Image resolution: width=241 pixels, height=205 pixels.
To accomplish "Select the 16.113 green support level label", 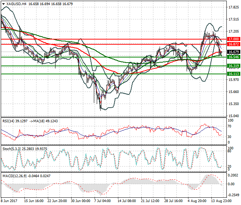I will pos(233,74).
